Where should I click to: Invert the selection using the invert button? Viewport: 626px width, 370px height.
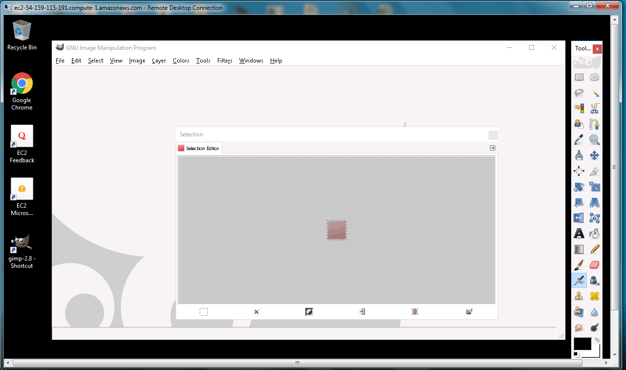coord(309,312)
